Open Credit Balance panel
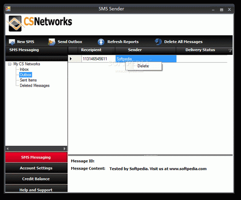The height and width of the screenshot is (200, 241). coord(36,179)
